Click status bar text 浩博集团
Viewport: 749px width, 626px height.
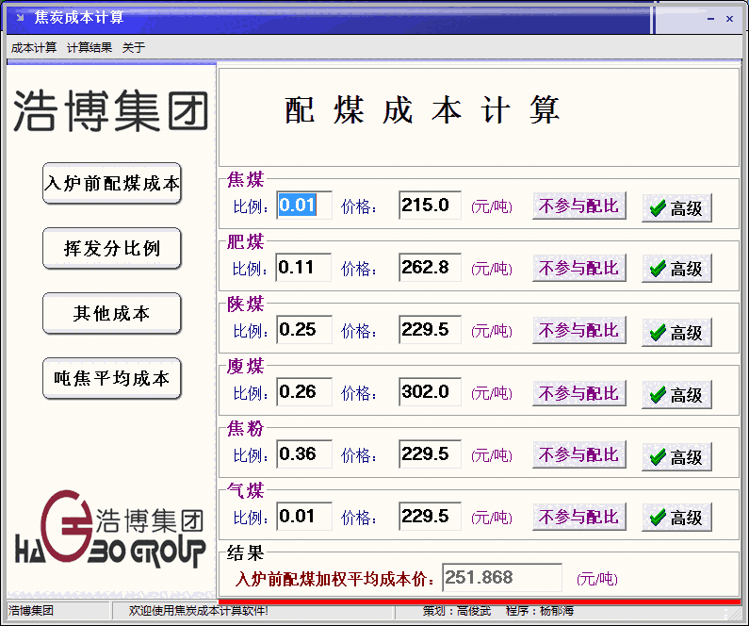[x=31, y=610]
